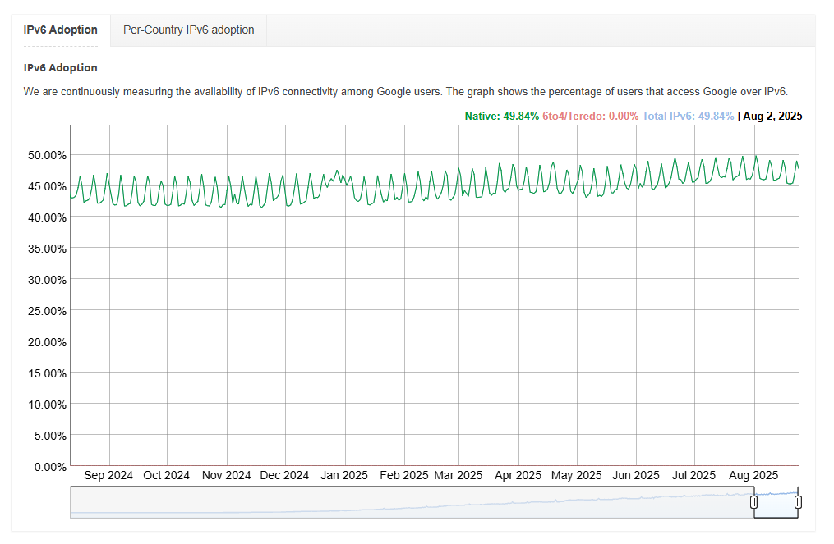
Task: Click the Mar 2025 x-axis label
Action: click(x=458, y=475)
